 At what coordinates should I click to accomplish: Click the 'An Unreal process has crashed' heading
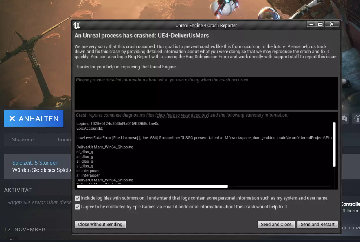142,35
